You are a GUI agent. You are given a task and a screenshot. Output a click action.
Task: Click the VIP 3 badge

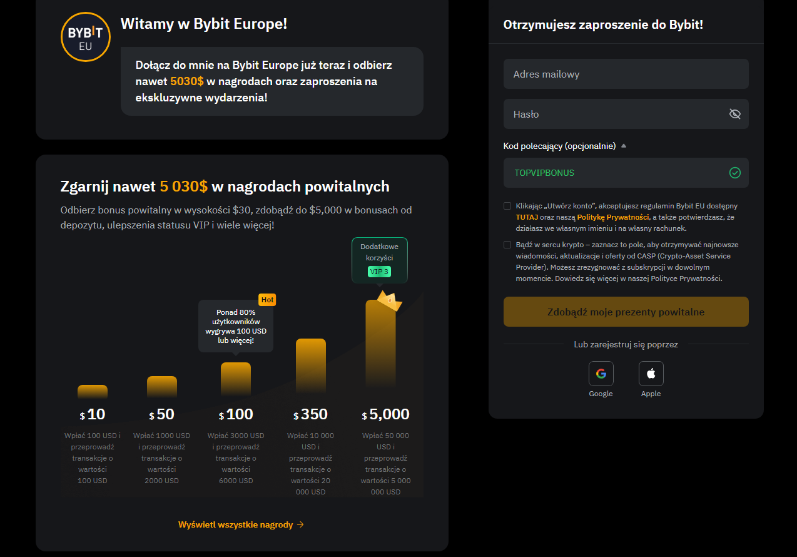click(379, 272)
